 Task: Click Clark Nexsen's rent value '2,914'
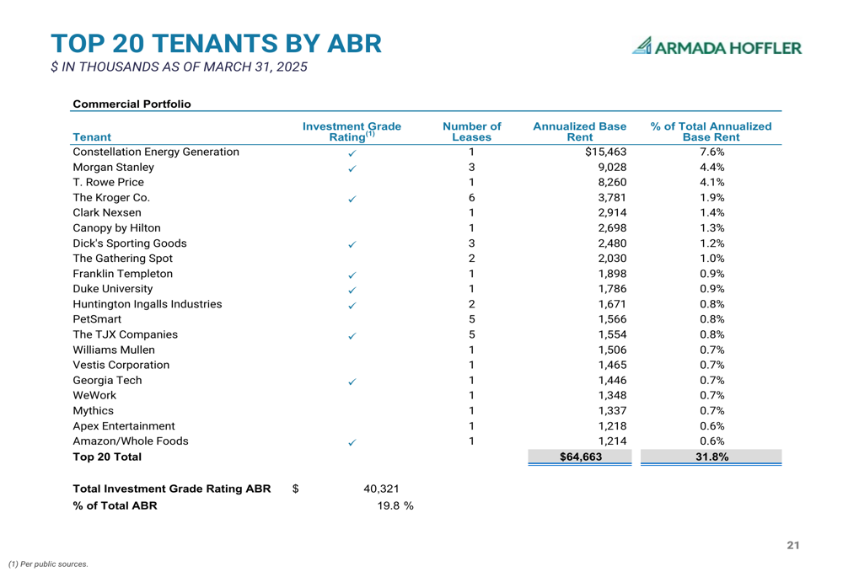[x=612, y=213]
